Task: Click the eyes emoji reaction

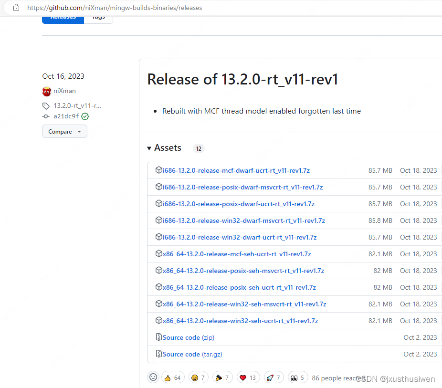Action: 298,377
